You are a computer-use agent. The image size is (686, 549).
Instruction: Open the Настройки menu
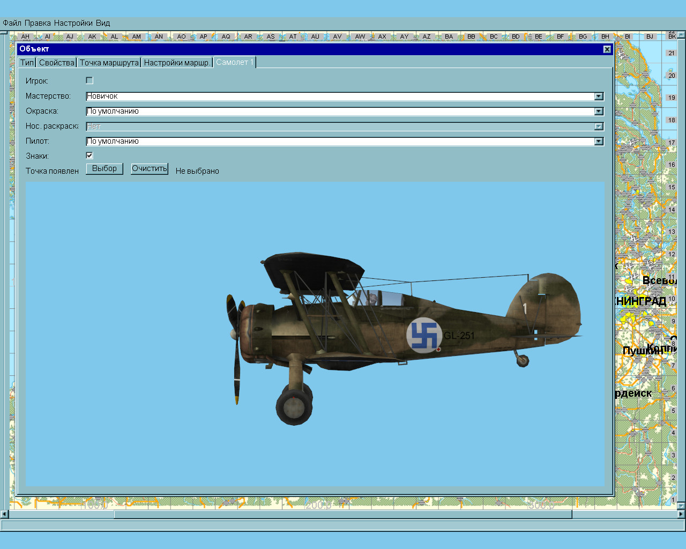pos(73,23)
